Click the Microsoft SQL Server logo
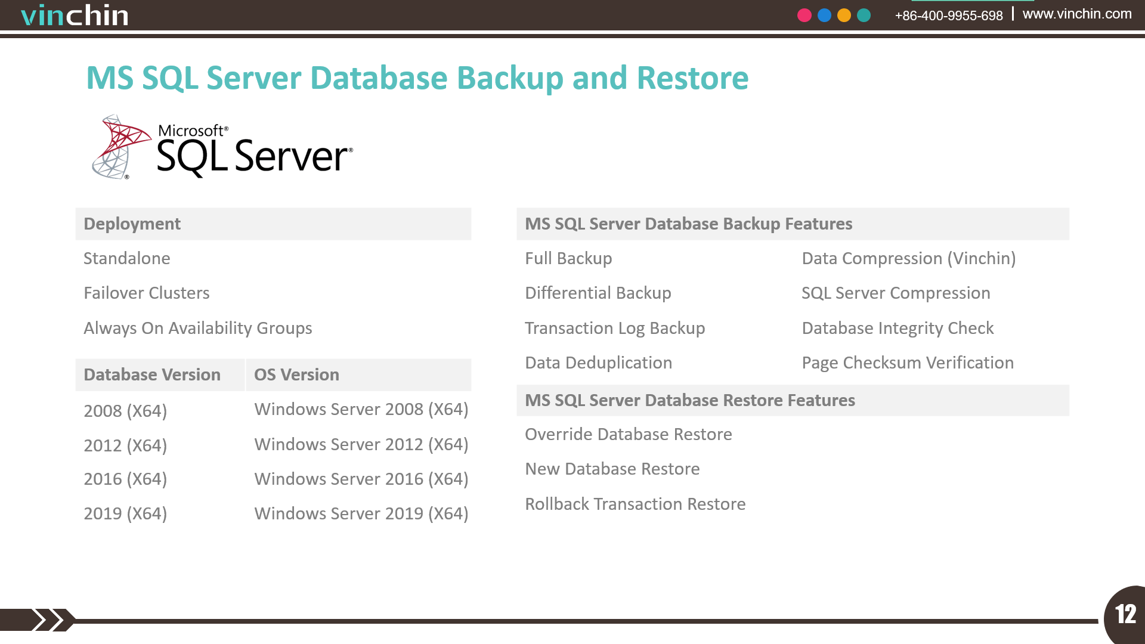Screen dimensions: 1145x644 point(222,147)
